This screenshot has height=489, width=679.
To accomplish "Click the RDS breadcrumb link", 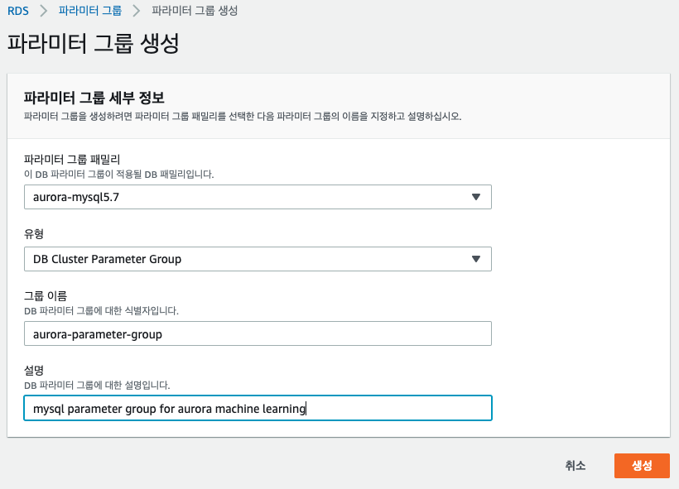I will pos(18,11).
